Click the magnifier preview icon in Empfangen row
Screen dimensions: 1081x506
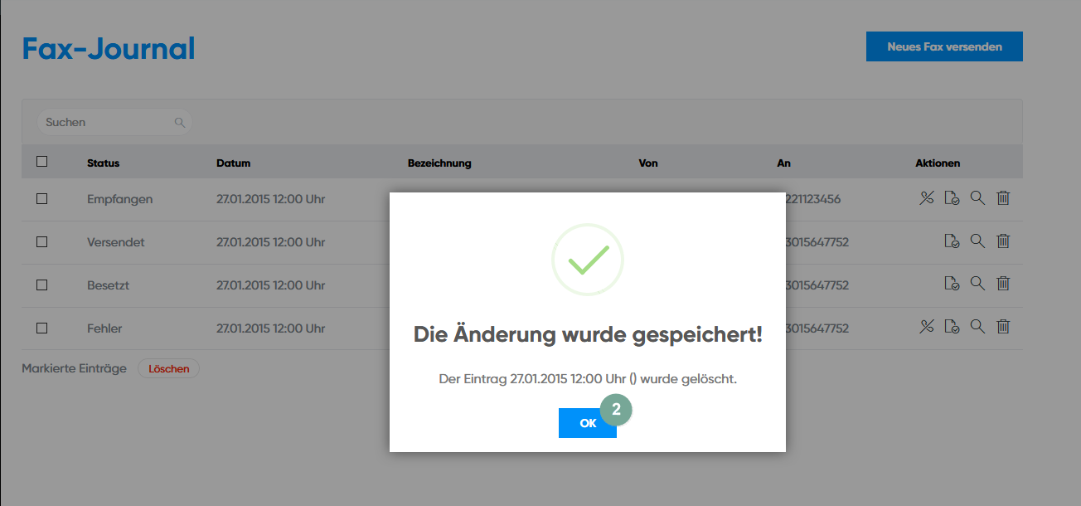977,198
